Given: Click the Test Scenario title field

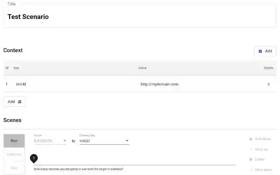Looking at the screenshot, I should pos(139,17).
